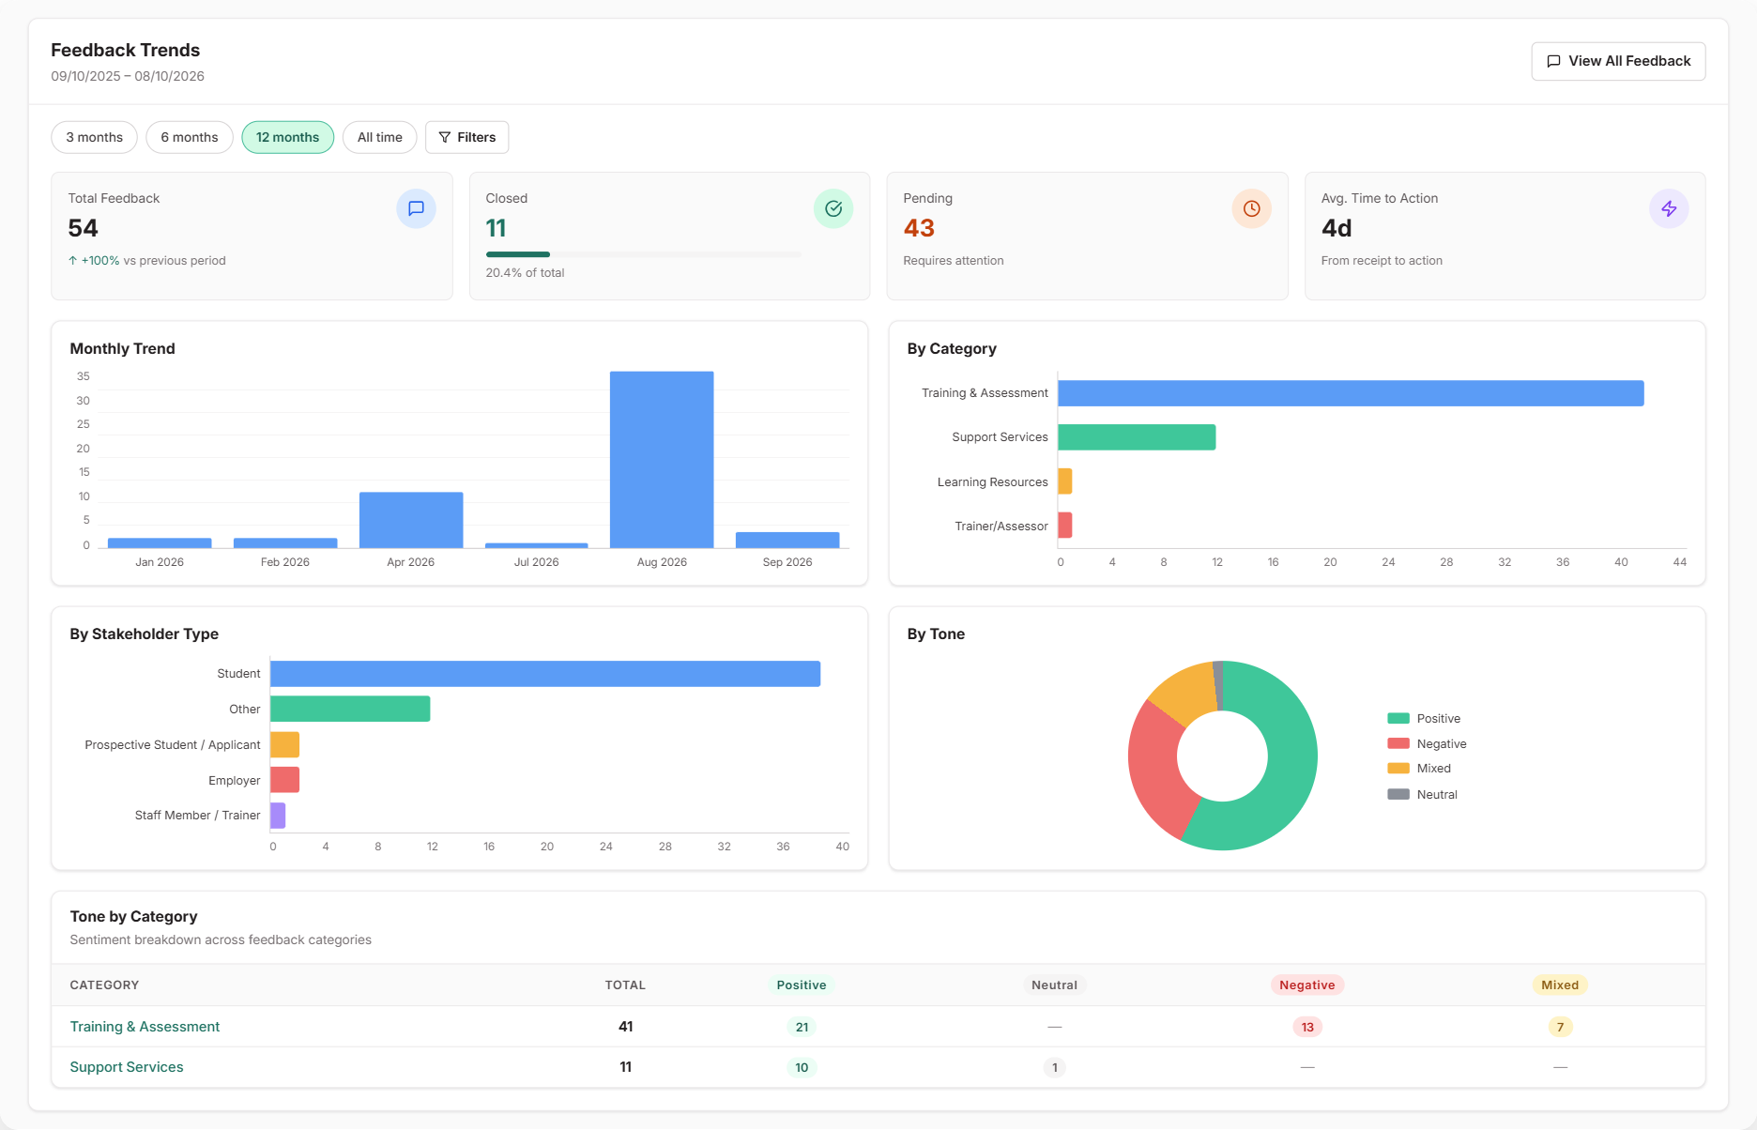Click the Staff Member / Trainer bar
This screenshot has width=1757, height=1130.
(x=278, y=816)
